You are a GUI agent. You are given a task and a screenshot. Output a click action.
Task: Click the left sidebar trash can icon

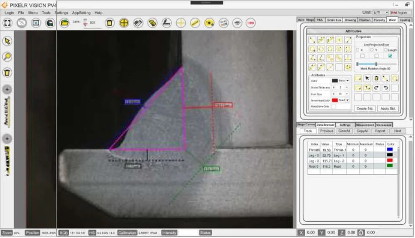pyautogui.click(x=7, y=73)
